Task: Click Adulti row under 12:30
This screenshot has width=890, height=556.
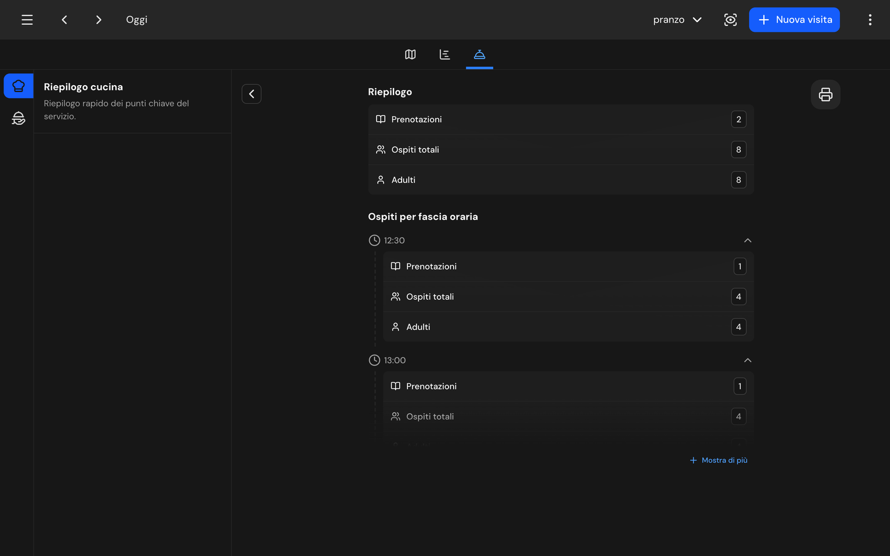Action: [x=568, y=327]
